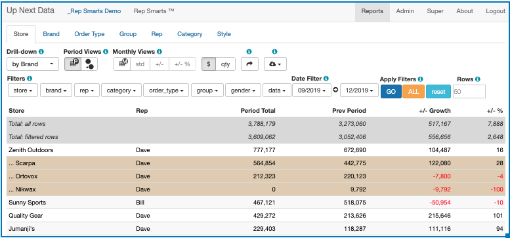The height and width of the screenshot is (238, 510).
Task: Open the About page
Action: (x=465, y=11)
